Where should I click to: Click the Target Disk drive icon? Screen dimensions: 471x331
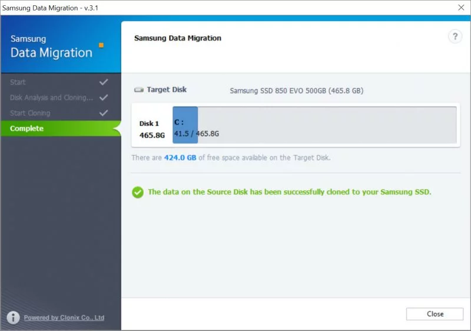139,90
